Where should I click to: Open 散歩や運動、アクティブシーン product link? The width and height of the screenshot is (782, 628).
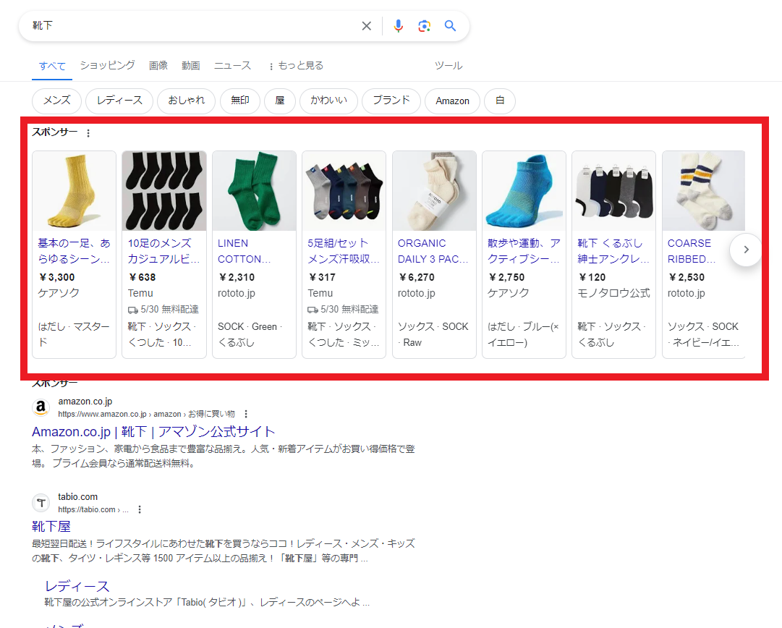click(x=524, y=251)
